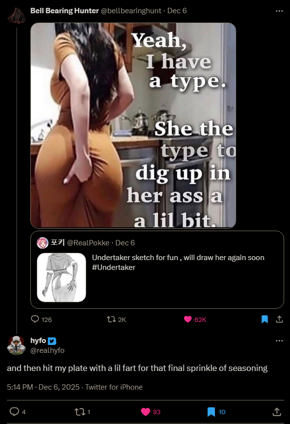This screenshot has height=424, width=290.
Task: Open hyfo's profile picture
Action: [16, 345]
